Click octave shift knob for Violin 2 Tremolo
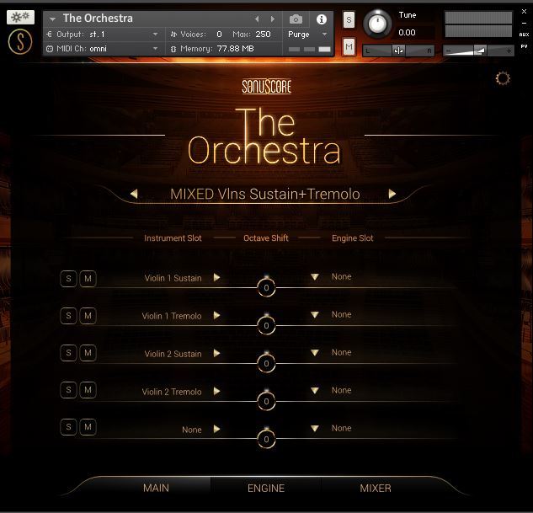Viewport: 533px width, 513px height. click(x=266, y=401)
